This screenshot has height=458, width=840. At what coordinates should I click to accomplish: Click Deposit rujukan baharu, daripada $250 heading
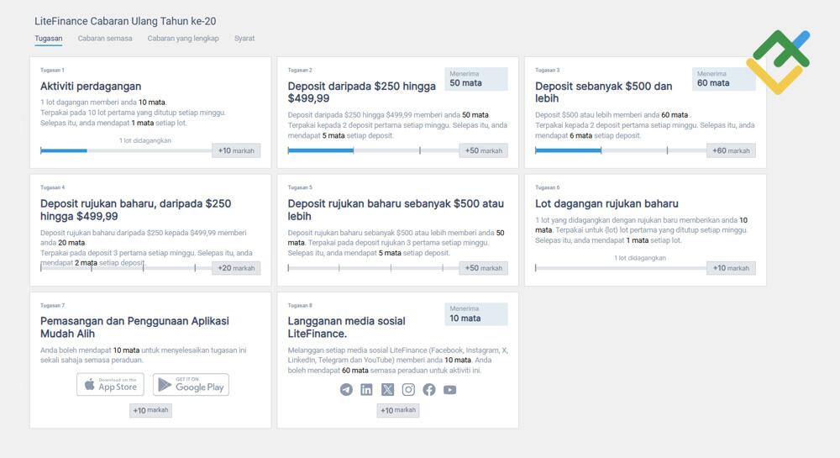click(x=135, y=210)
